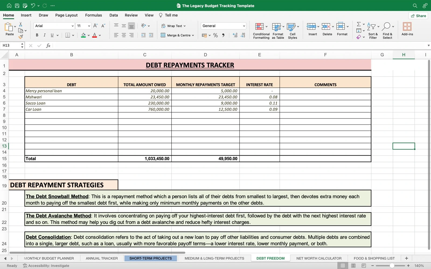
Task: Open Find & Select
Action: (x=387, y=31)
